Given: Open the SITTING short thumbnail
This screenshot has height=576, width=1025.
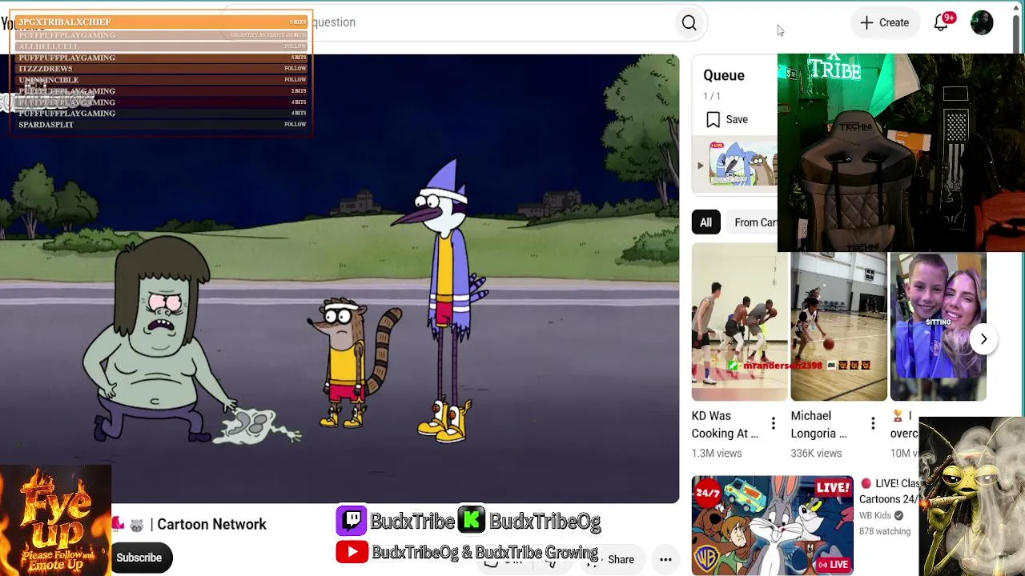Looking at the screenshot, I should pyautogui.click(x=938, y=326).
